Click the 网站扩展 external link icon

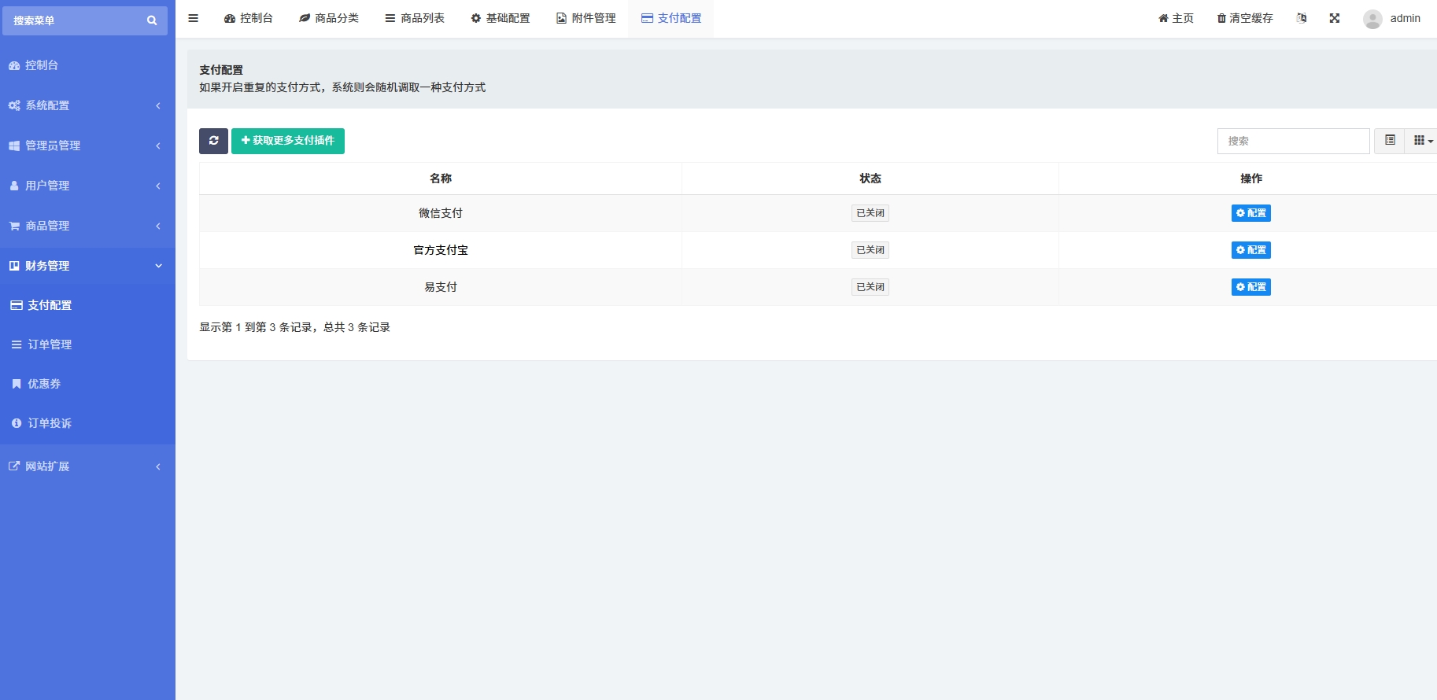[x=14, y=466]
